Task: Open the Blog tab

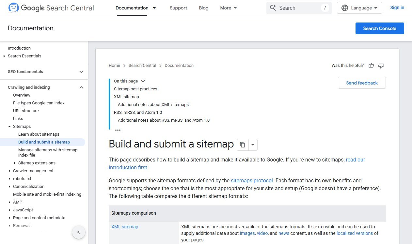Action: [x=204, y=8]
